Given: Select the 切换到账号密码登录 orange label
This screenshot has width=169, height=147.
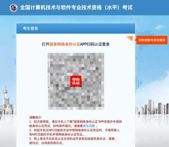Looking at the screenshot, I should click(152, 40).
